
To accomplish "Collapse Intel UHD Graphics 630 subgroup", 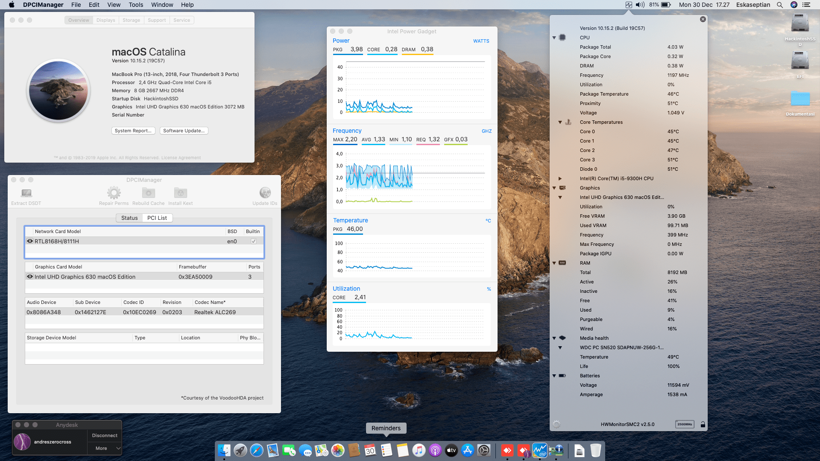I will [x=560, y=197].
